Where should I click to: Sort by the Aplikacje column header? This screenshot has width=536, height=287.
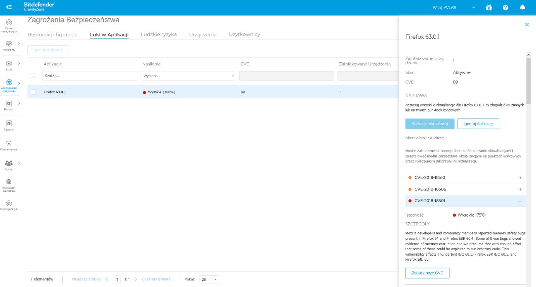tap(53, 64)
